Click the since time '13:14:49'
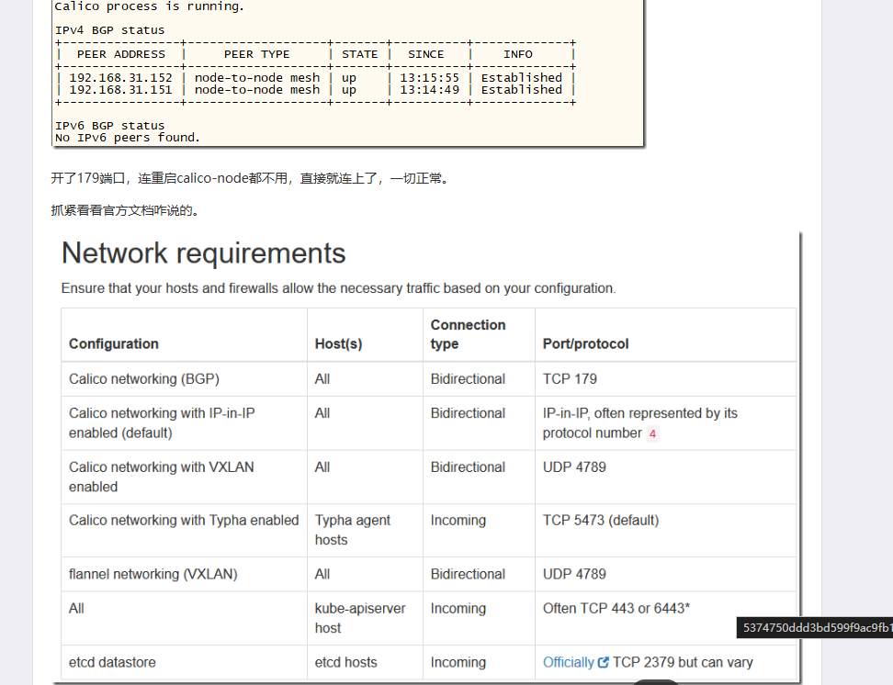893x685 pixels. click(x=429, y=89)
